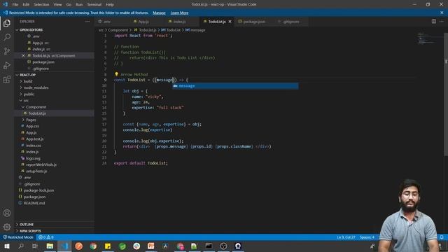Open Accounts menu in activity bar
Viewport: 448px width, 252px height.
7,213
